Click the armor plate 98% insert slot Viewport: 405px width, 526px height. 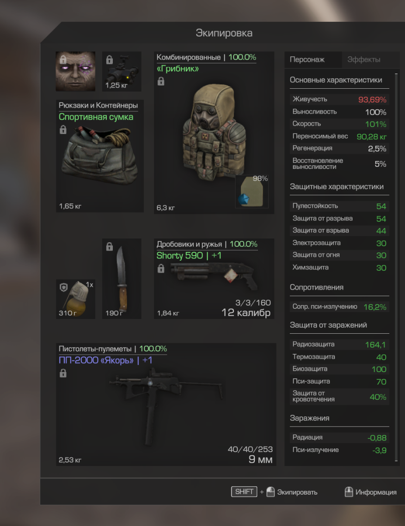coord(252,191)
